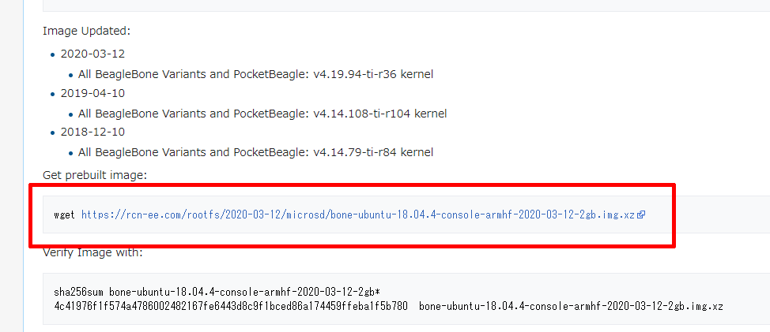Click the Get prebuilt image label
Image resolution: width=770 pixels, height=332 pixels.
(x=95, y=175)
